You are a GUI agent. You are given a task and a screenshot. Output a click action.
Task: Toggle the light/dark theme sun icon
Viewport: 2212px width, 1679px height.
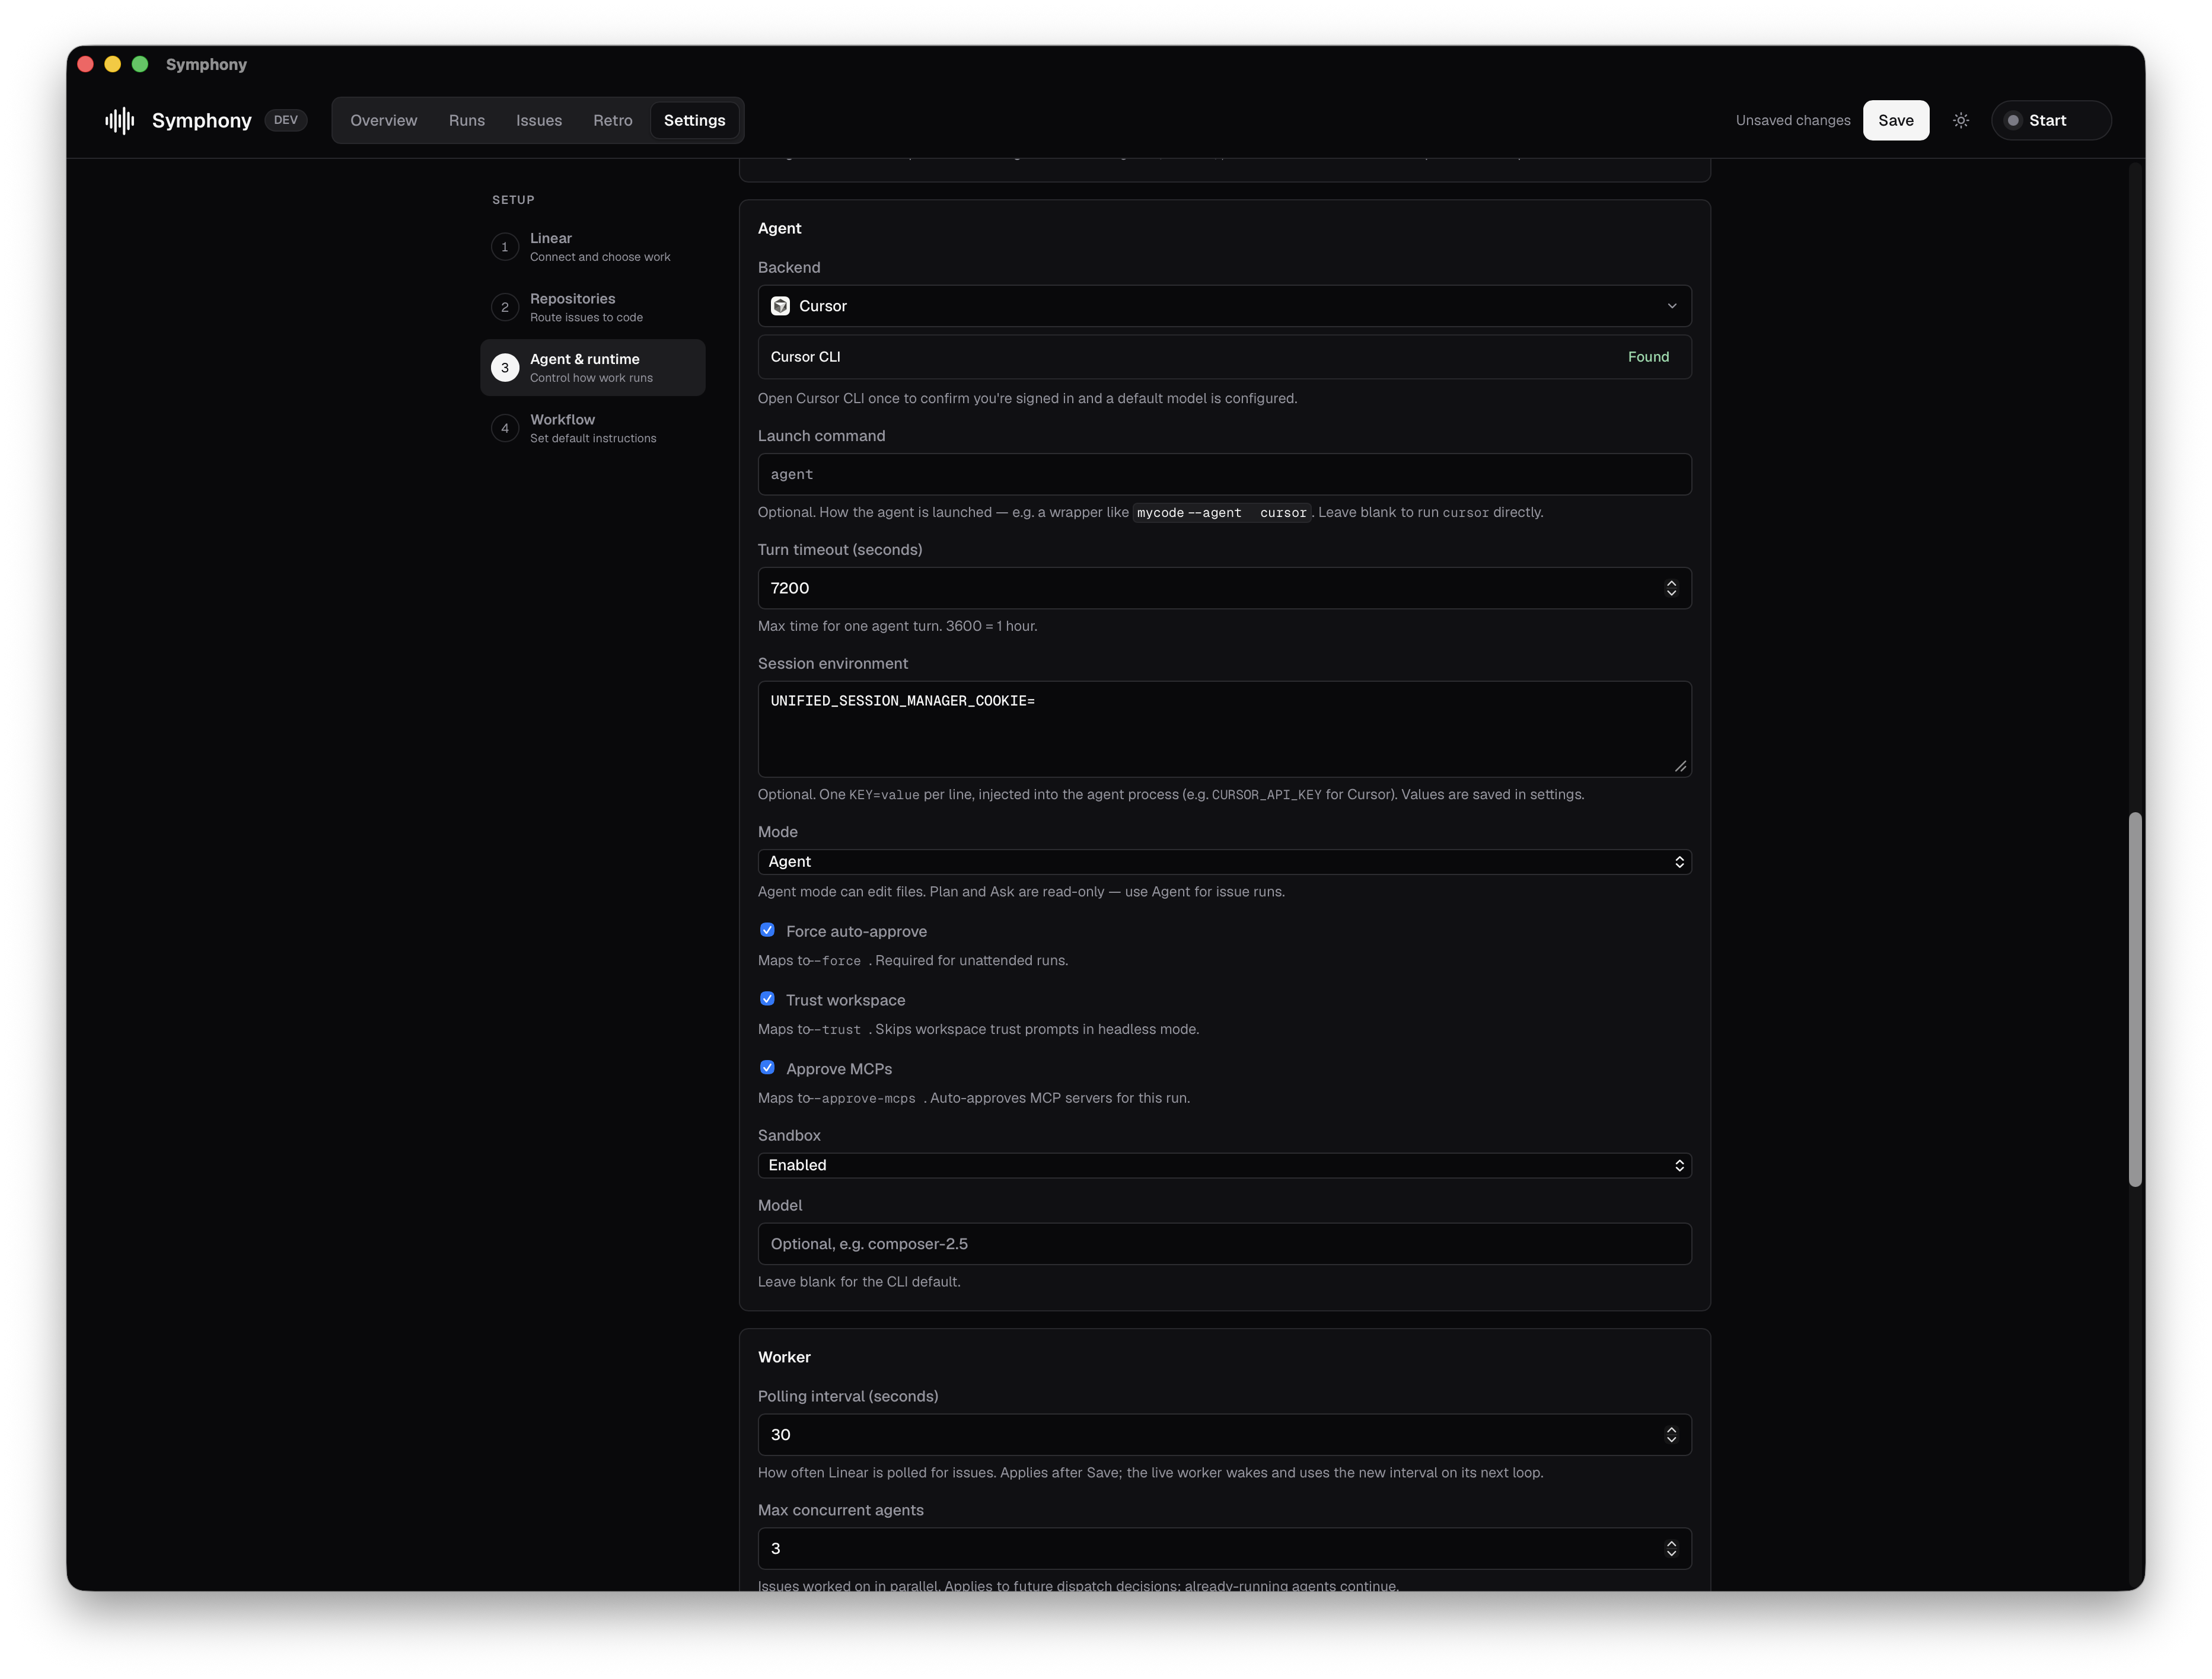pyautogui.click(x=1961, y=120)
